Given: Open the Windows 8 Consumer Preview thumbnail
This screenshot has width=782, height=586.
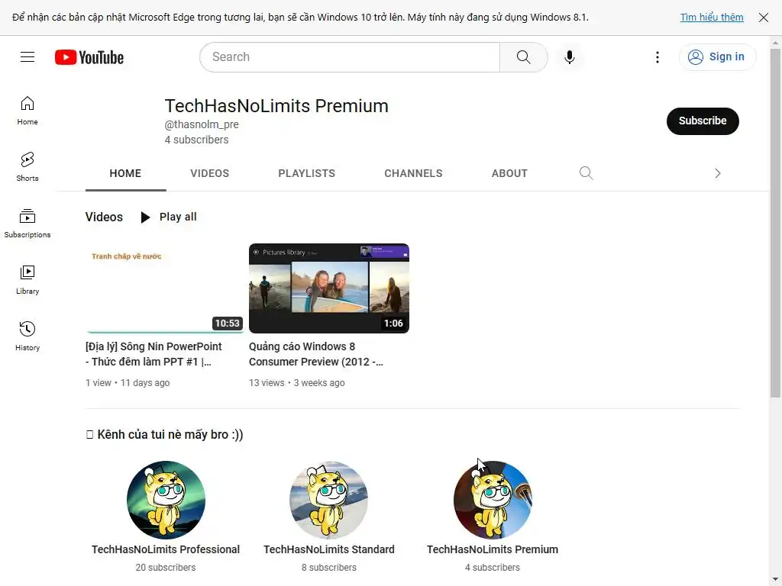Looking at the screenshot, I should 328,288.
